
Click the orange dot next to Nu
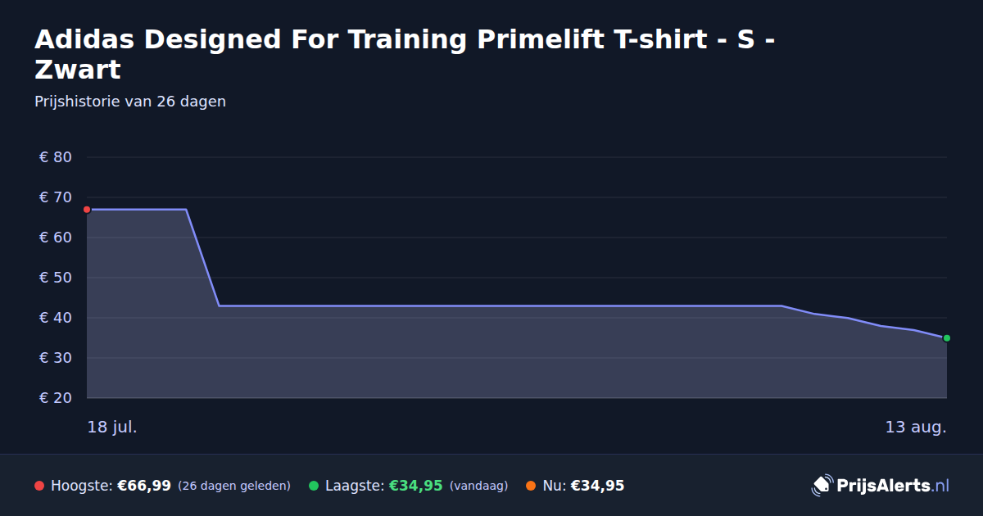pos(531,486)
